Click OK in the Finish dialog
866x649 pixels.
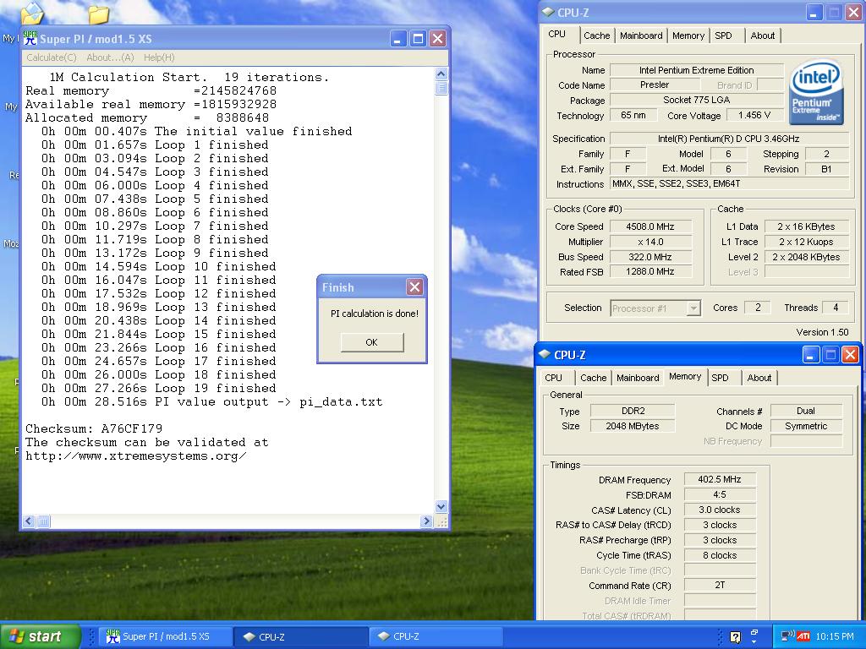(372, 342)
